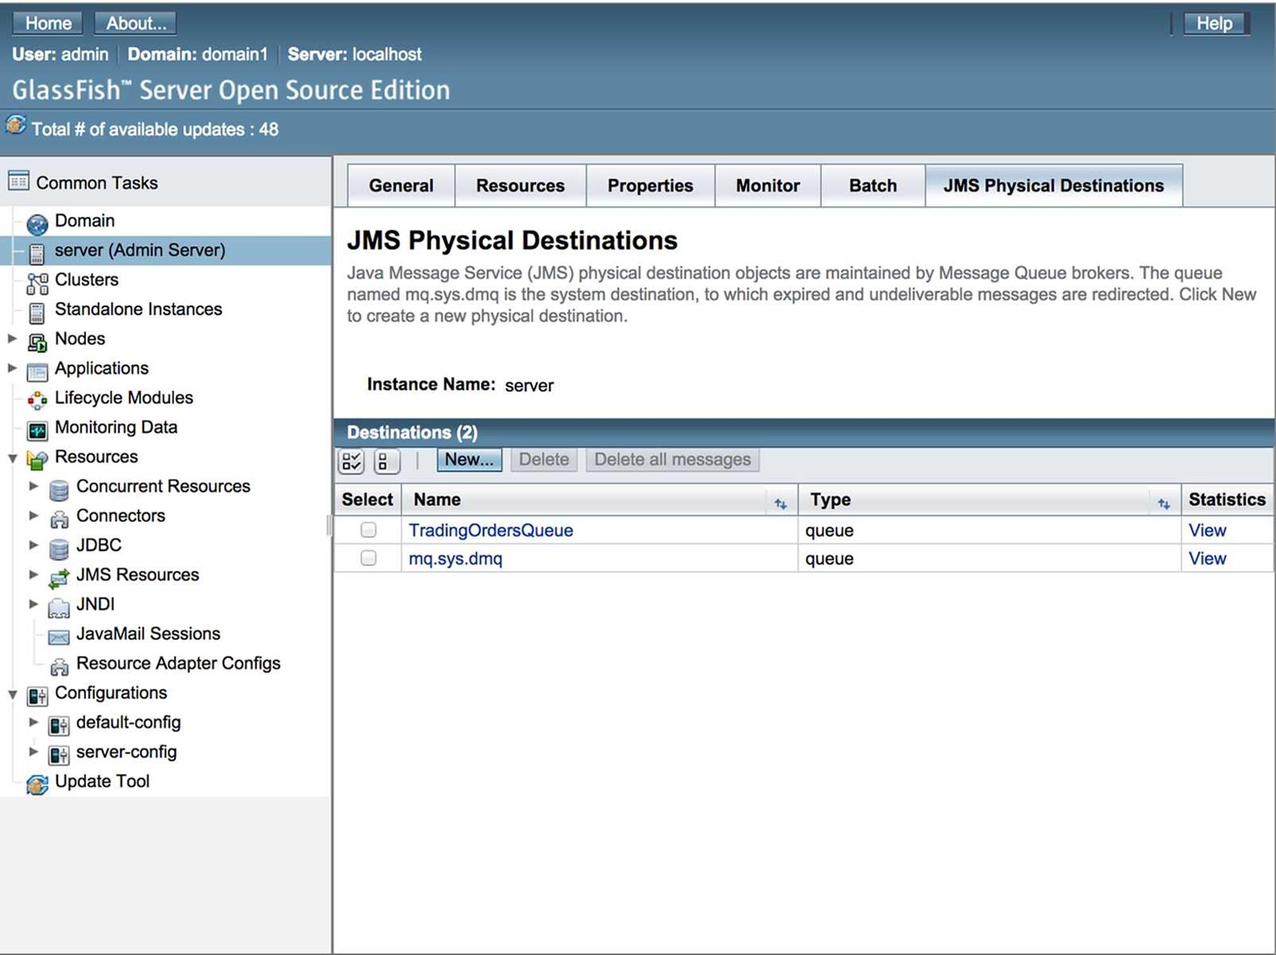Click the JMS Resources icon
Viewport: 1276px width, 955px height.
click(x=59, y=578)
